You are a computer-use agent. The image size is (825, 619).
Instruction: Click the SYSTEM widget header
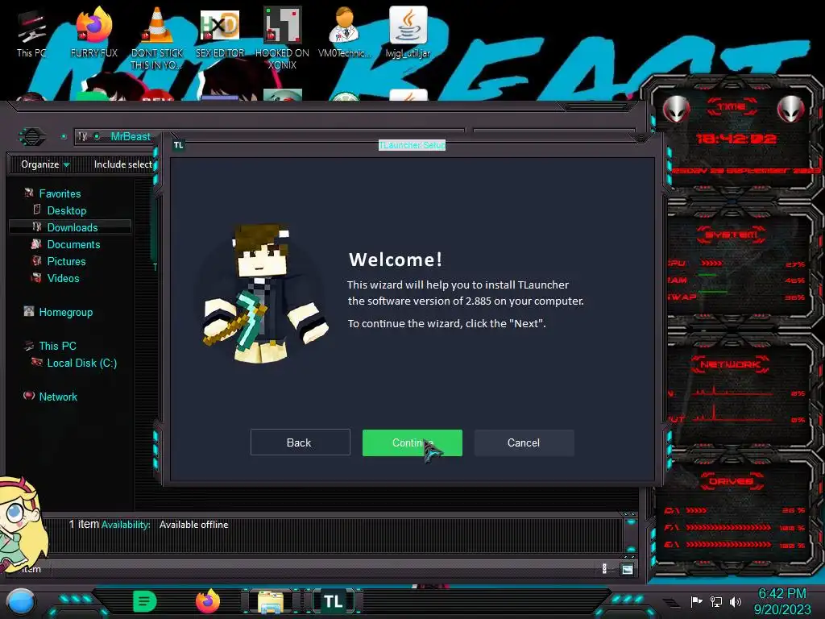[x=731, y=235]
